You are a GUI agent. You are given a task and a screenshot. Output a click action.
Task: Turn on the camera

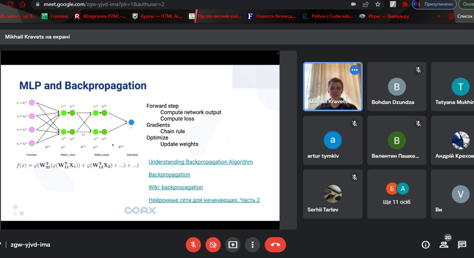(213, 245)
